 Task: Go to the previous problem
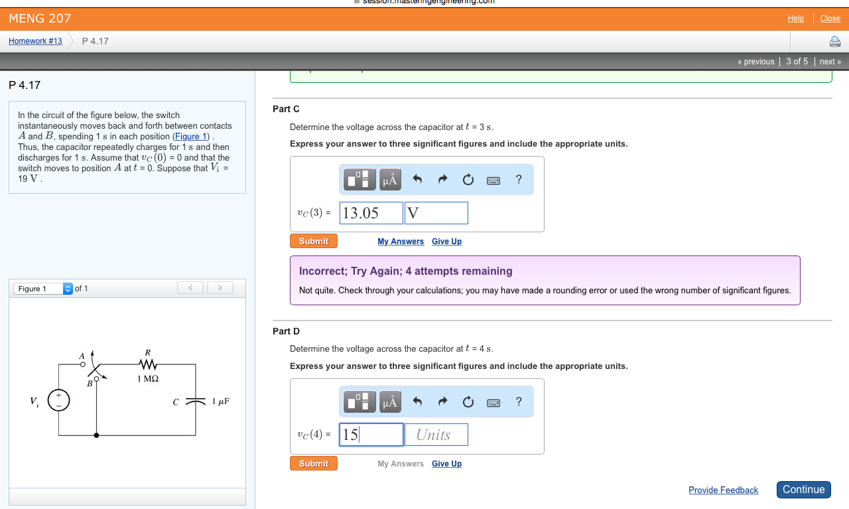(756, 62)
